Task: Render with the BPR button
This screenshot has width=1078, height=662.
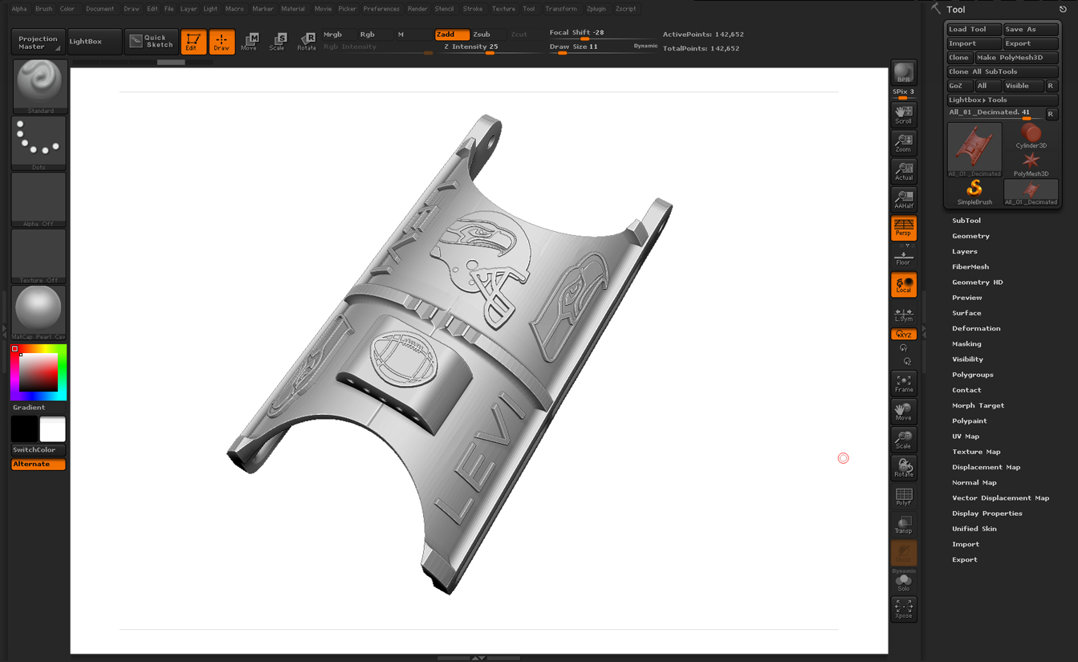Action: coord(904,72)
